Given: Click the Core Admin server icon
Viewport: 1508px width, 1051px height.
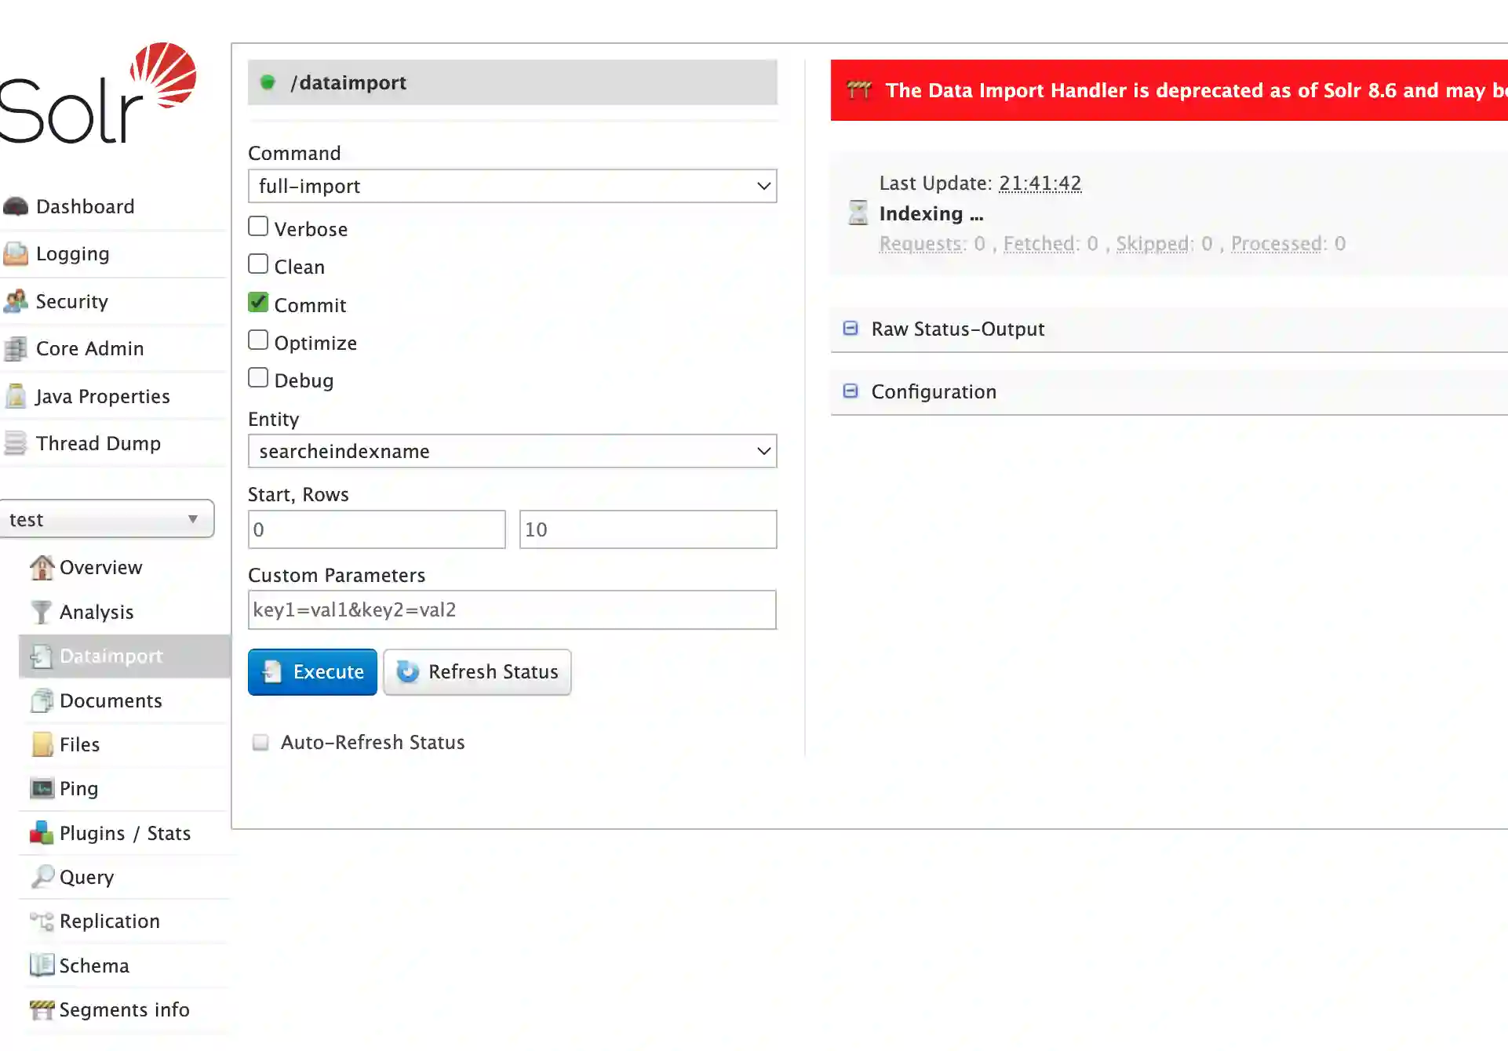Looking at the screenshot, I should 16,348.
